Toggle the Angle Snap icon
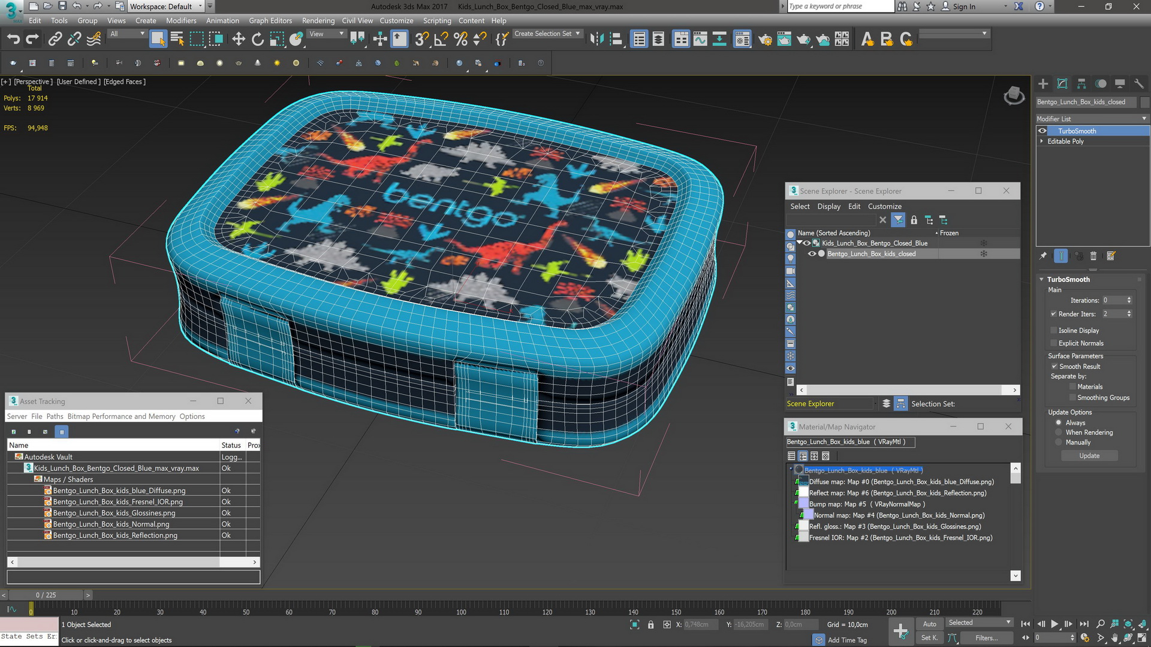The height and width of the screenshot is (647, 1151). (441, 40)
